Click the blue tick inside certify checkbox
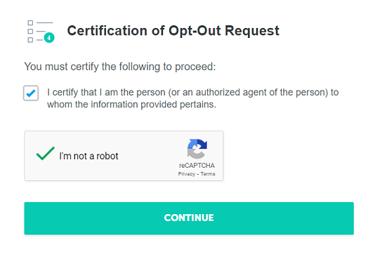The width and height of the screenshot is (368, 259). coord(31,93)
